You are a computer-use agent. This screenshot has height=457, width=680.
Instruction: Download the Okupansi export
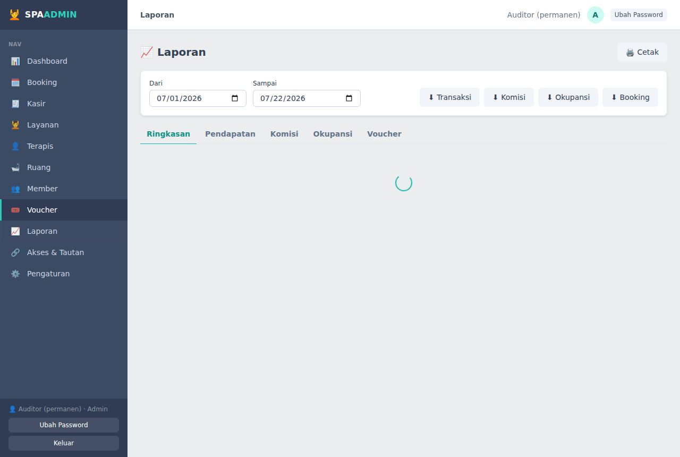click(x=568, y=97)
